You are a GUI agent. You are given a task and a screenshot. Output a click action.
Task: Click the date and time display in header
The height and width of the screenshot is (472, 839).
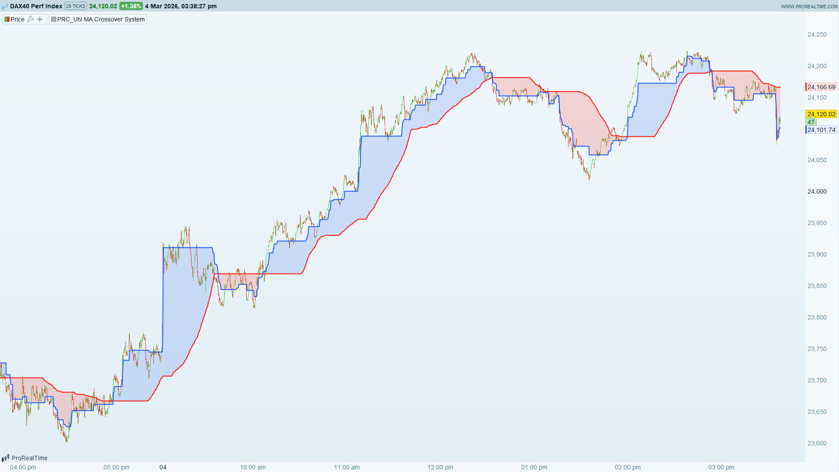pyautogui.click(x=181, y=6)
